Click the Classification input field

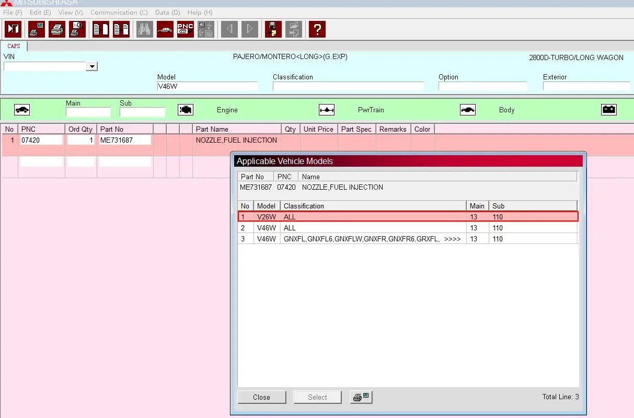point(348,87)
